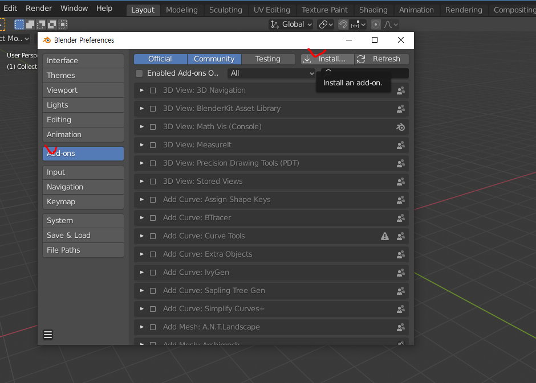Click the Install add-on download icon
536x383 pixels.
tap(307, 59)
